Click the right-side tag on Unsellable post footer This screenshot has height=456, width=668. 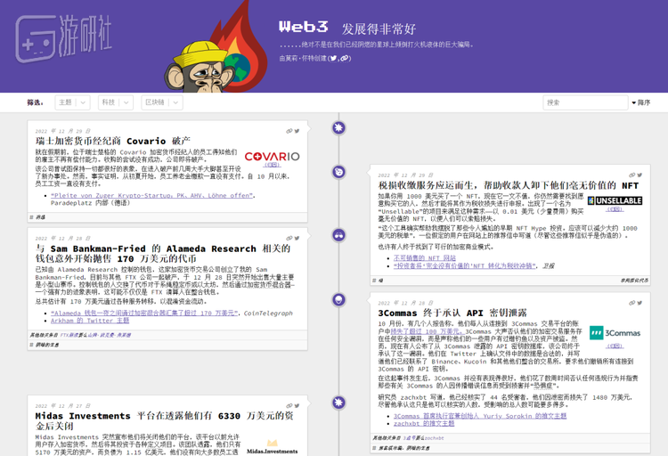pyautogui.click(x=634, y=281)
